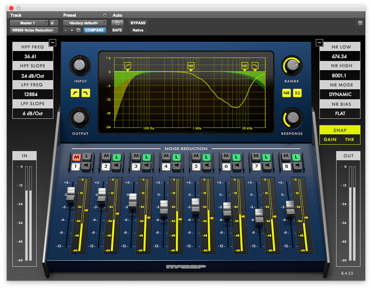Open the Preset menu arrow
Viewport: 372px width, 289px height.
105,15
